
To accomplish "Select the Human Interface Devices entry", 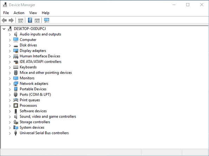I will click(x=40, y=56).
